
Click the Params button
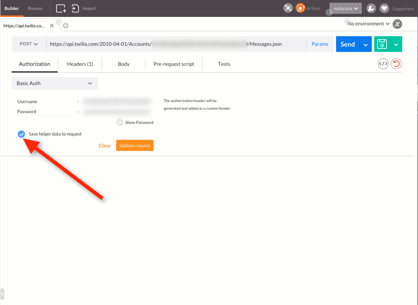(x=320, y=44)
